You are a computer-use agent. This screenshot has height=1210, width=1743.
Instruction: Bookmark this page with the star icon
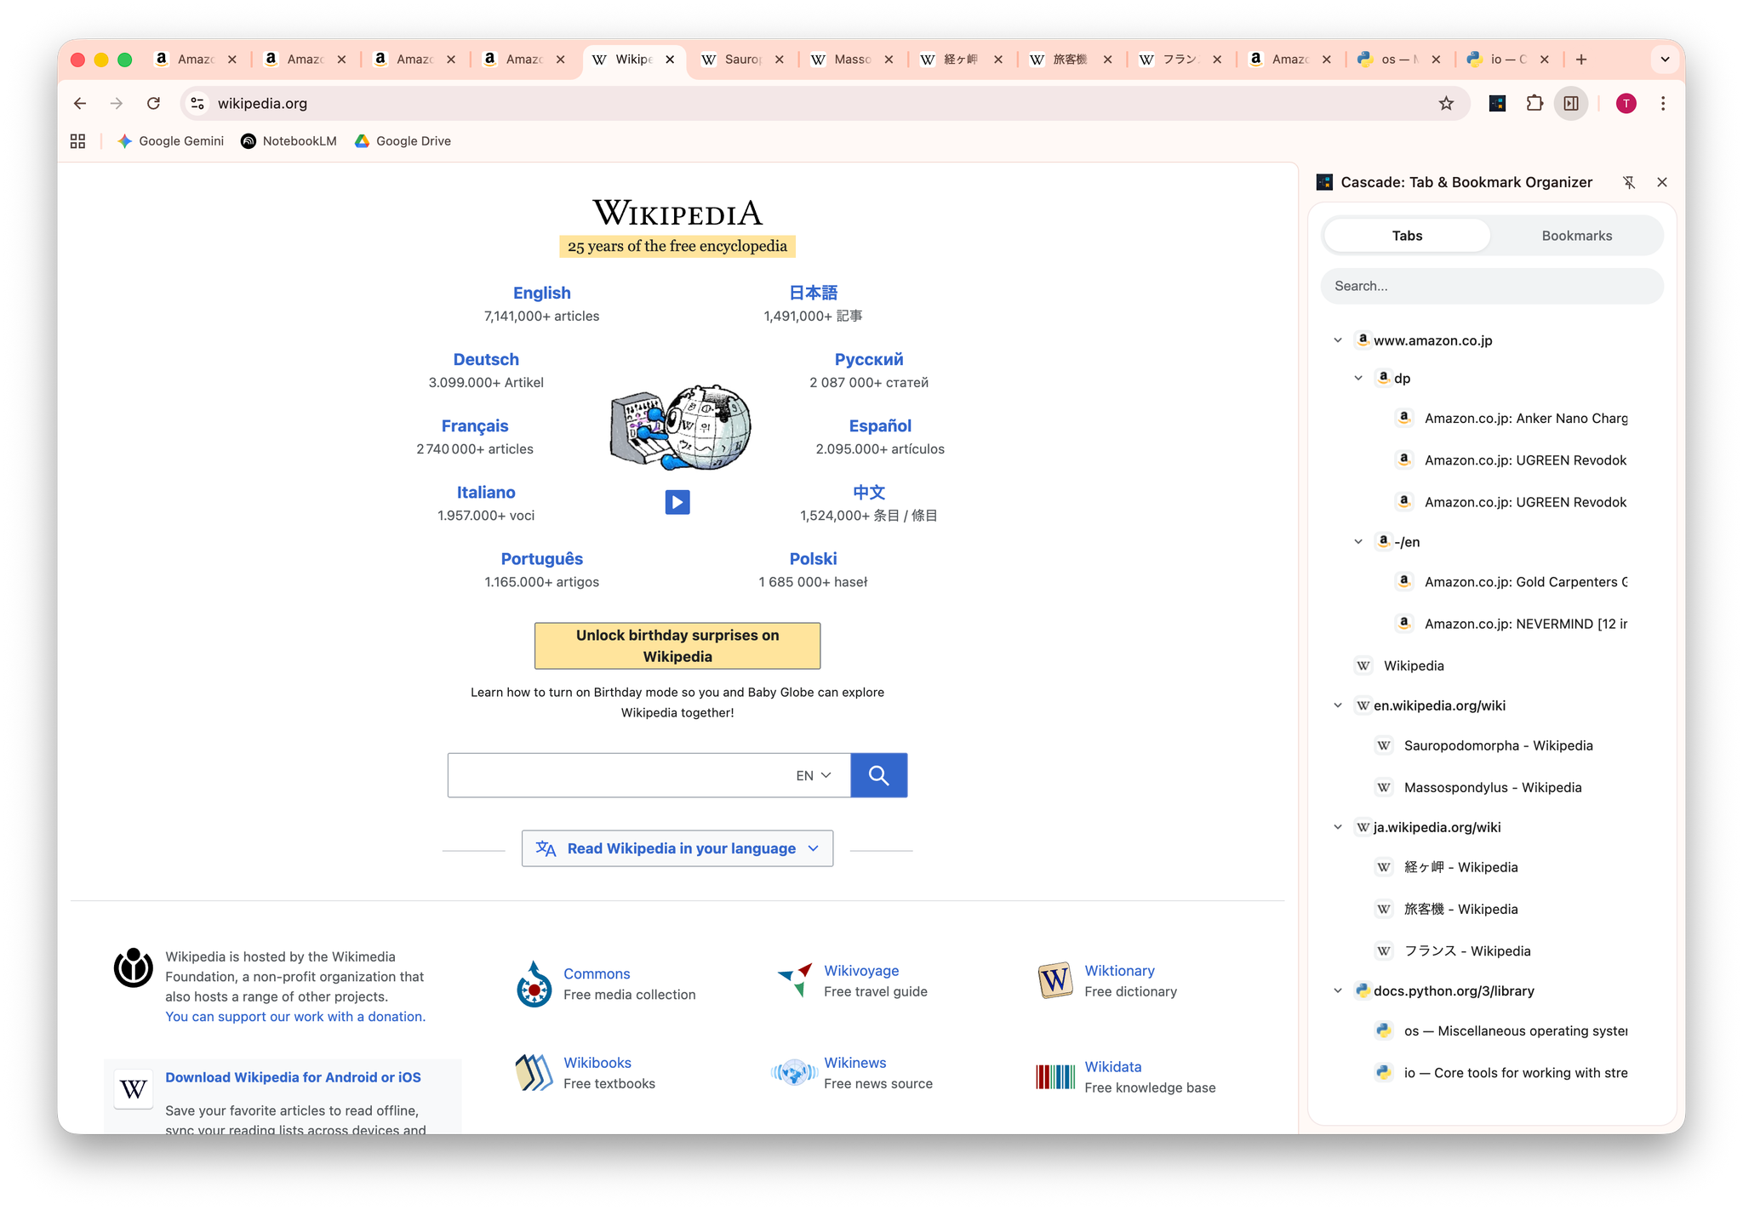point(1446,103)
